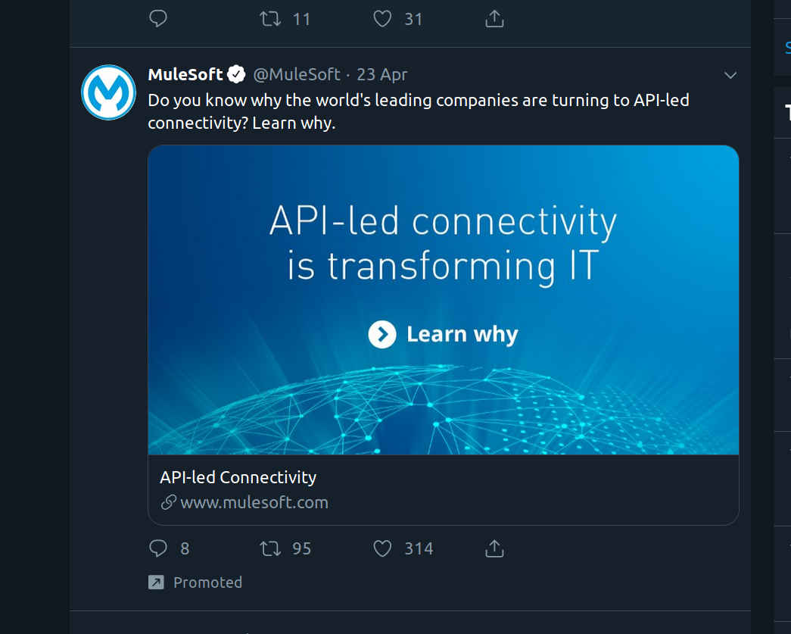The height and width of the screenshot is (634, 791).
Task: Reply to the MuleSoft promoted tweet
Action: click(x=159, y=548)
